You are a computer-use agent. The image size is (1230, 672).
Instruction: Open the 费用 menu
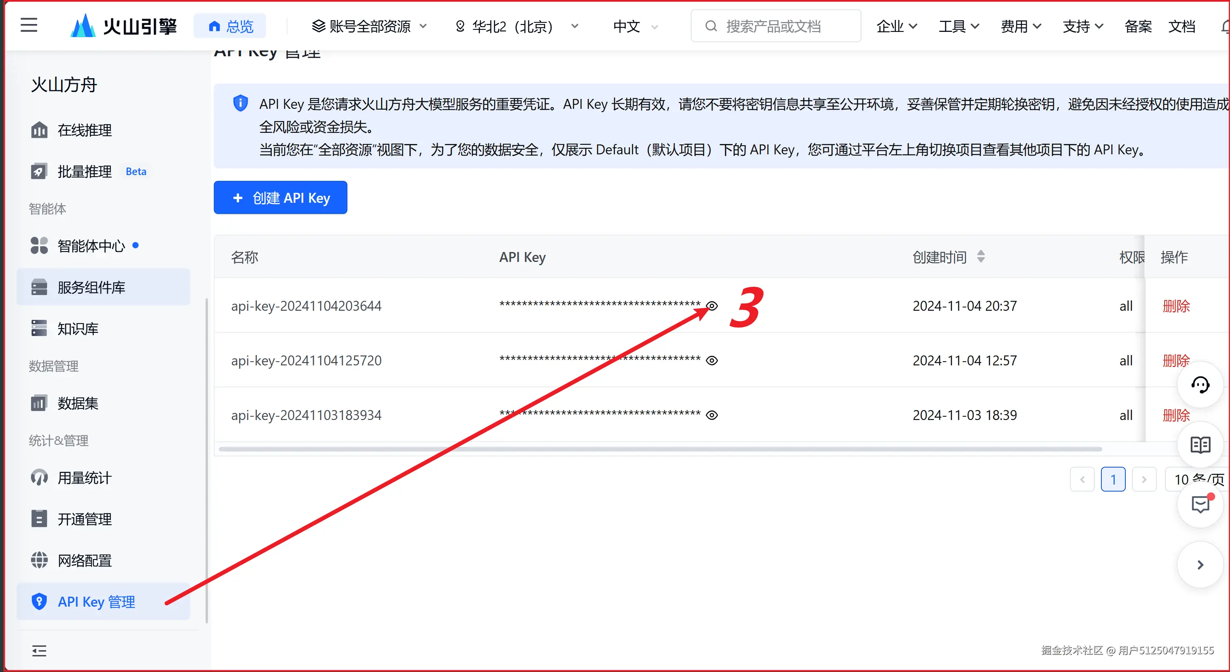coord(1020,26)
